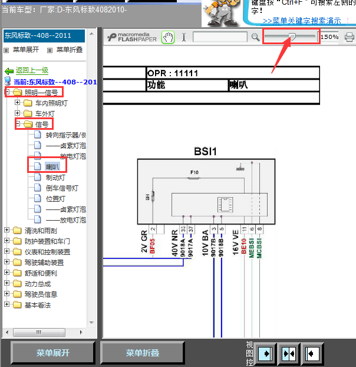Click the mechanic cartoon mascot image

pyautogui.click(x=221, y=14)
